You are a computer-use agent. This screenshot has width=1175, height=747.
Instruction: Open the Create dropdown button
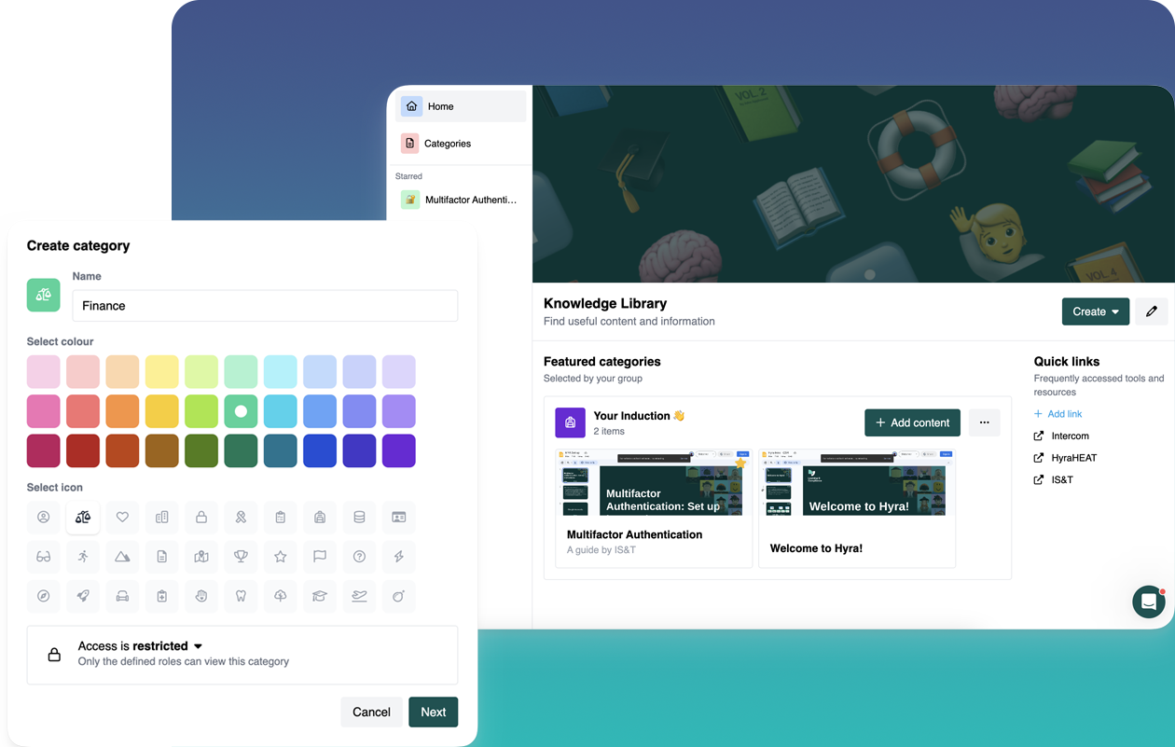[x=1095, y=311]
